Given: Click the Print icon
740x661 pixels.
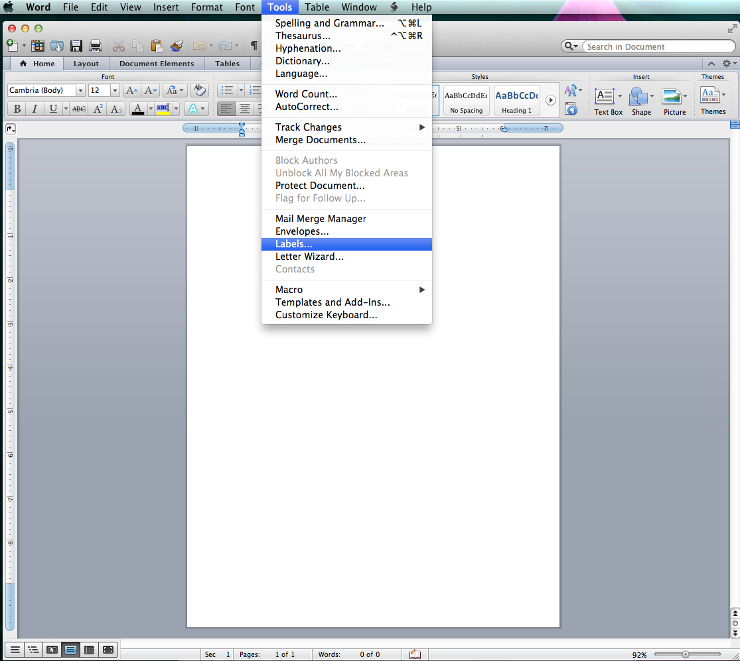Looking at the screenshot, I should [96, 46].
